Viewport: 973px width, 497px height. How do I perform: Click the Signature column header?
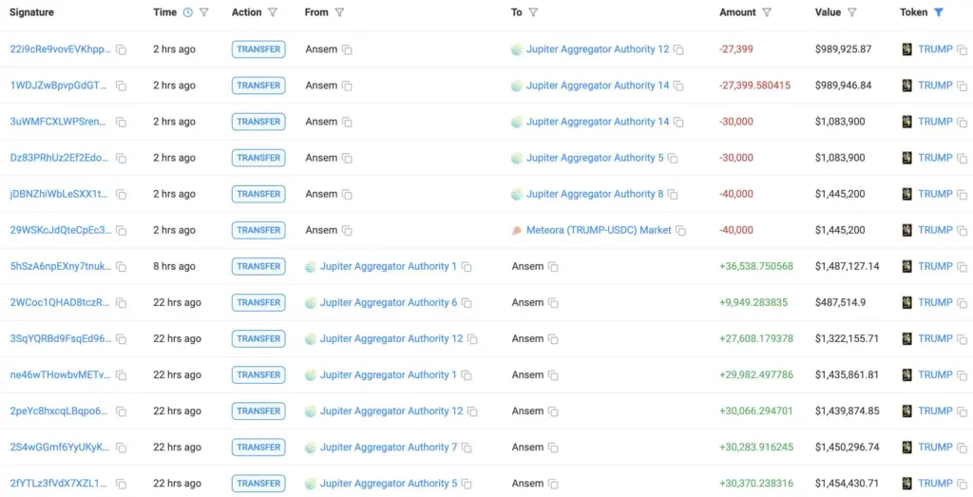31,12
